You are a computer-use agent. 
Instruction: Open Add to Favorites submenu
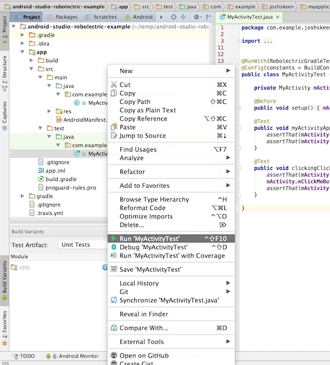pos(171,186)
